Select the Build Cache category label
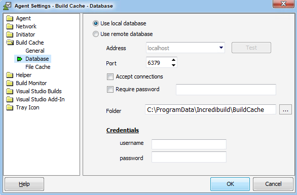297x195 pixels. click(x=30, y=43)
